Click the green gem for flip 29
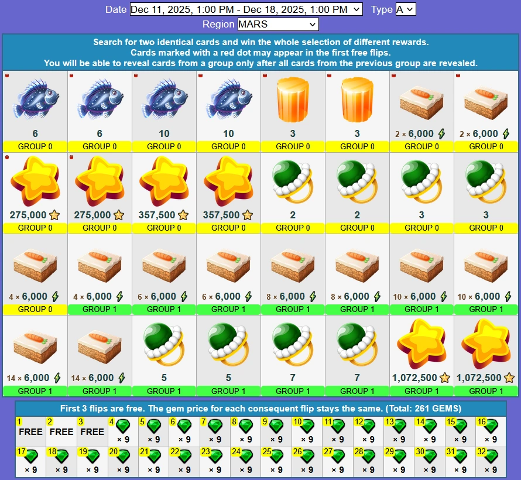Image resolution: width=521 pixels, height=480 pixels. click(x=399, y=457)
